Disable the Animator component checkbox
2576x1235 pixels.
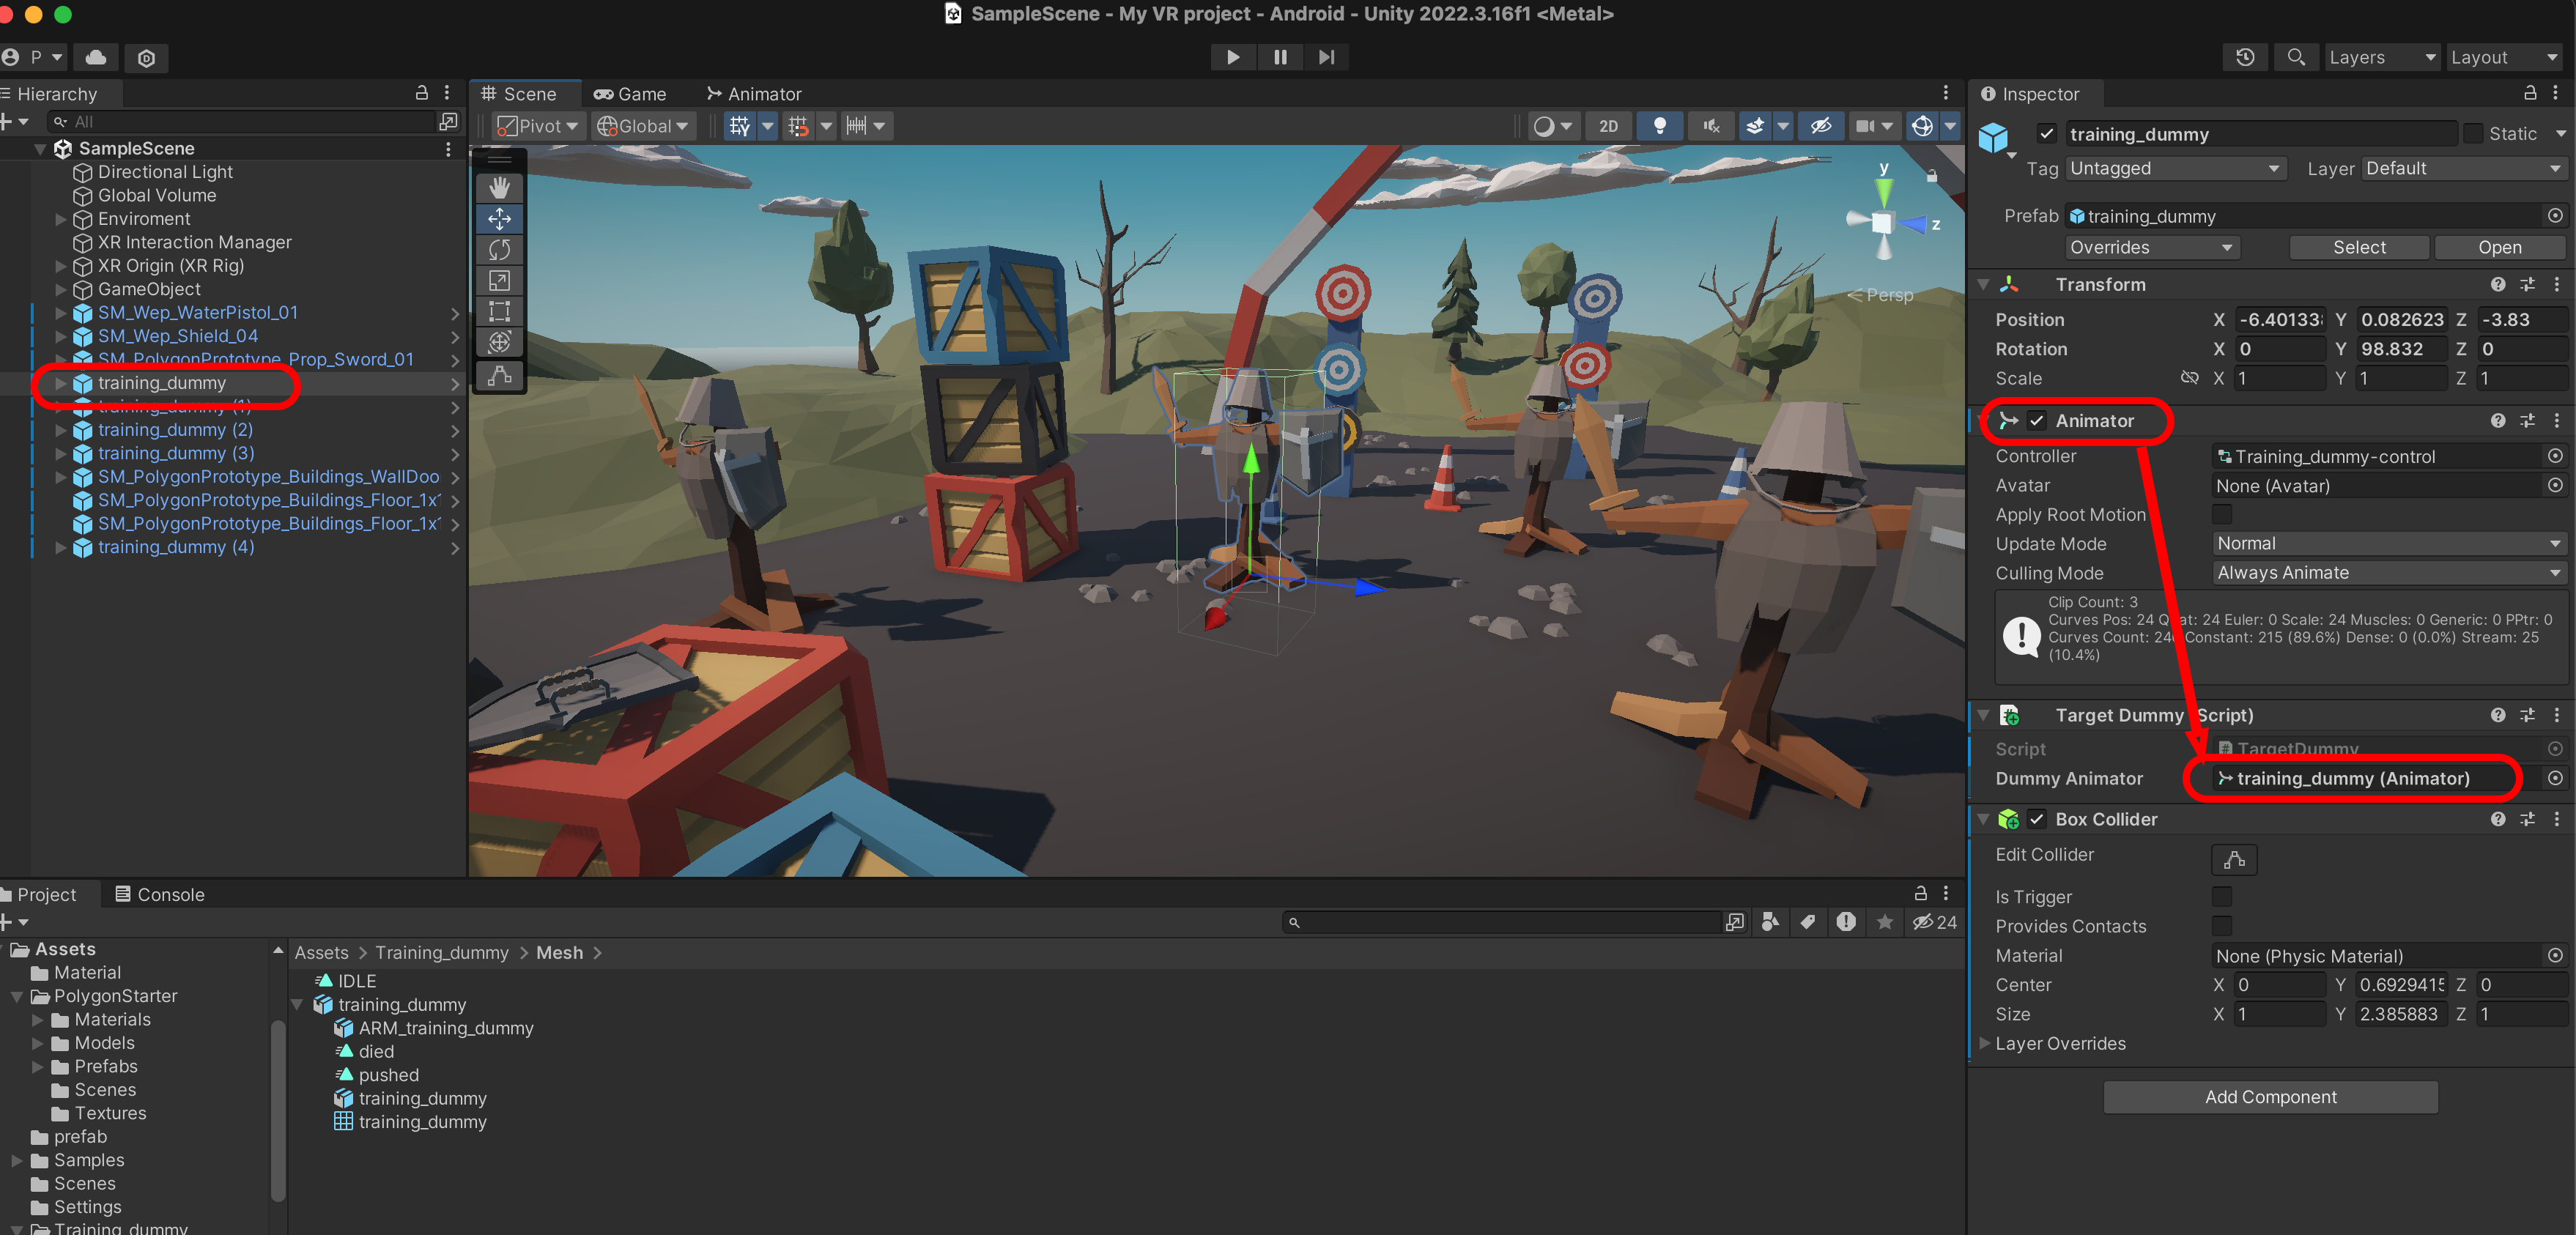coord(2037,421)
